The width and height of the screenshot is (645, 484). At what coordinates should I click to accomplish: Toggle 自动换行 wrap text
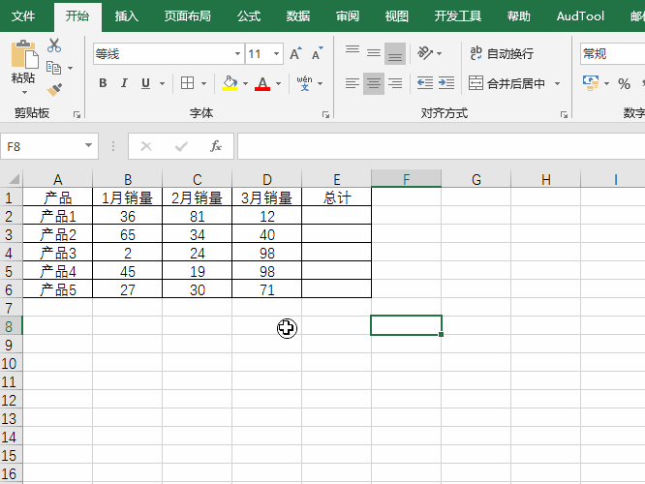(x=502, y=53)
